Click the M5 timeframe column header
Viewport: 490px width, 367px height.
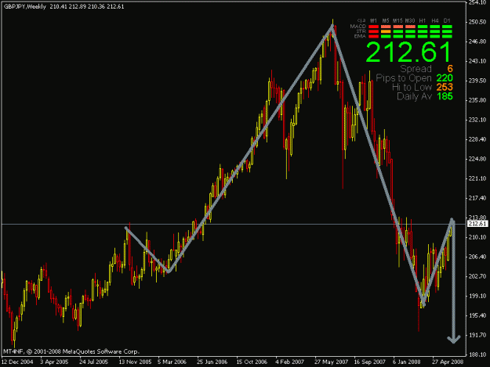pyautogui.click(x=386, y=20)
